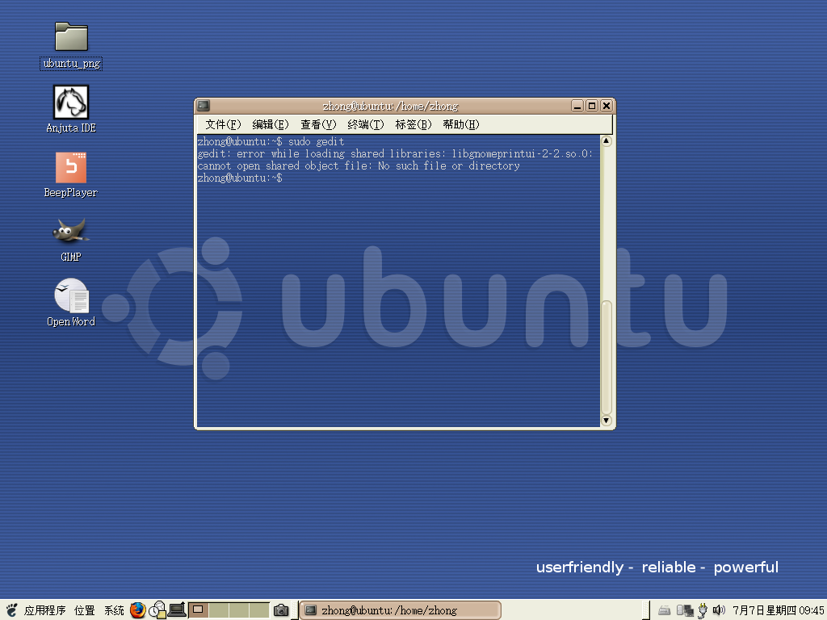Click the GNOME foot logo in panel
The width and height of the screenshot is (827, 620).
tap(11, 610)
